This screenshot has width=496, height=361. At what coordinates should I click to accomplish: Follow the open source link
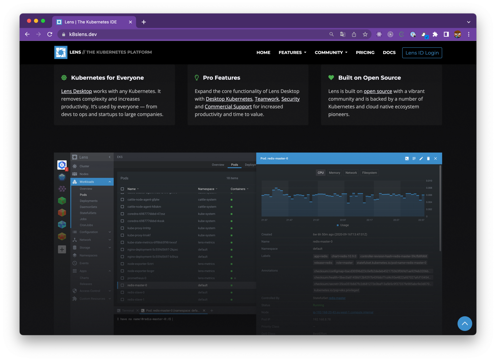[x=378, y=91]
